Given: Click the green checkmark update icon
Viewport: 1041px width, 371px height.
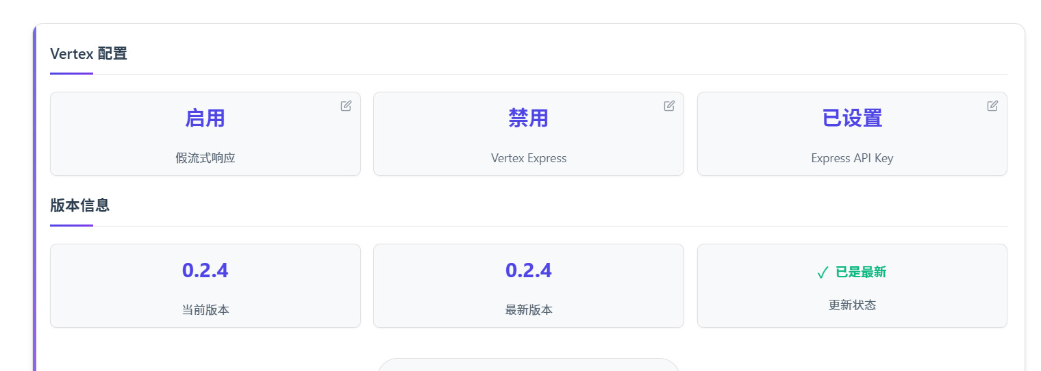Looking at the screenshot, I should 823,273.
